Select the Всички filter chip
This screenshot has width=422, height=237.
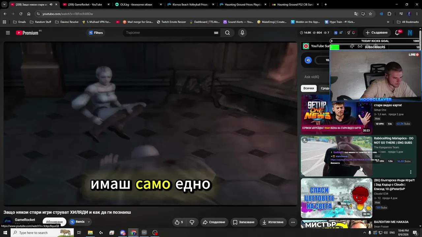(309, 88)
